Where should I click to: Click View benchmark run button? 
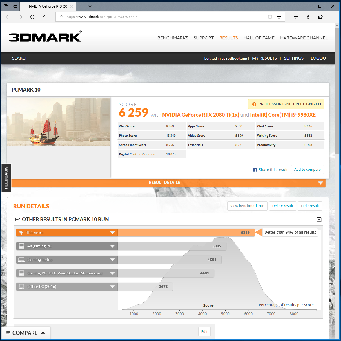(x=247, y=206)
